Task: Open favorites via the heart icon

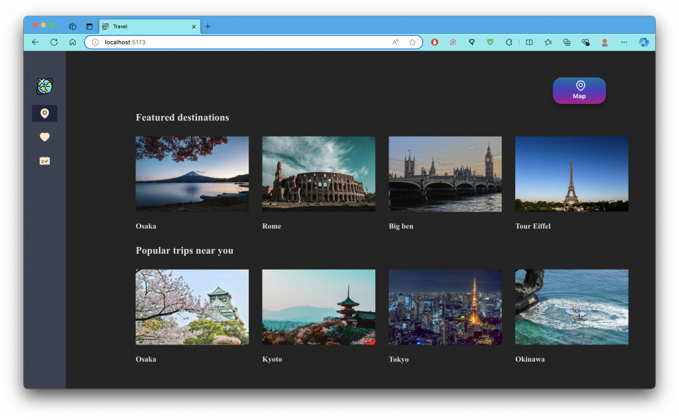Action: 44,137
